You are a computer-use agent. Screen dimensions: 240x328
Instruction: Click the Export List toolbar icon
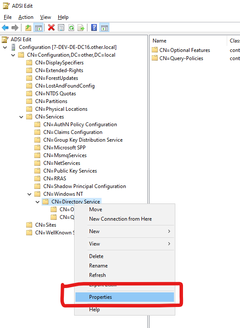81,27
